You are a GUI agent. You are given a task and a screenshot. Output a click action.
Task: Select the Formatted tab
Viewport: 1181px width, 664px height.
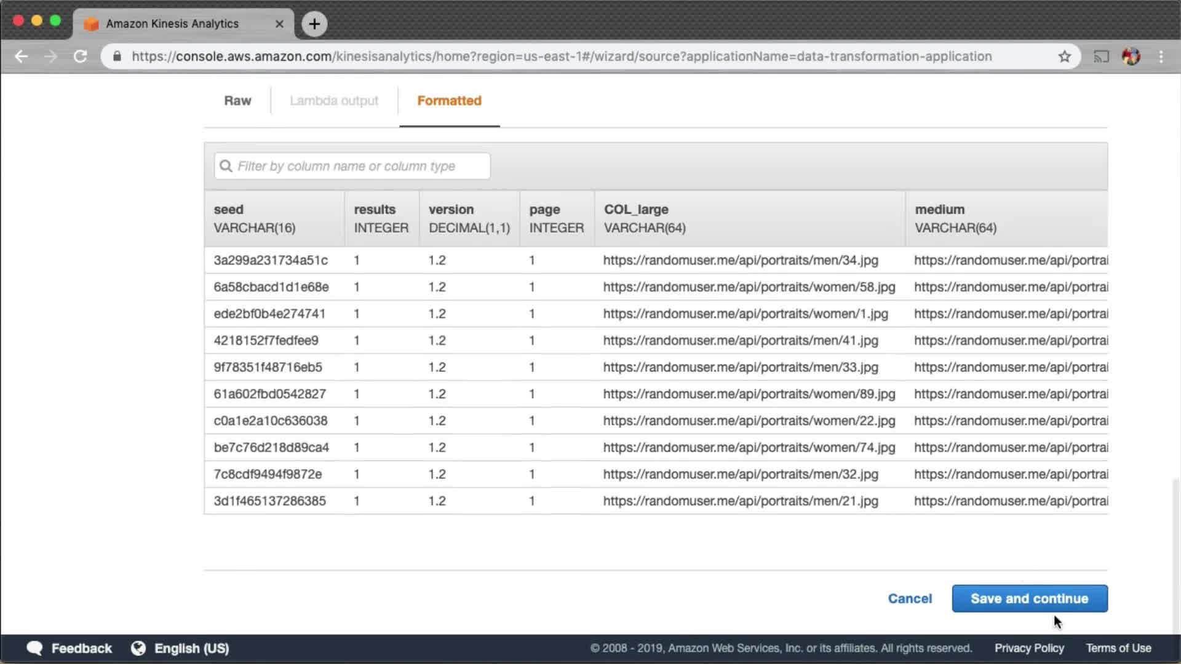[449, 101]
